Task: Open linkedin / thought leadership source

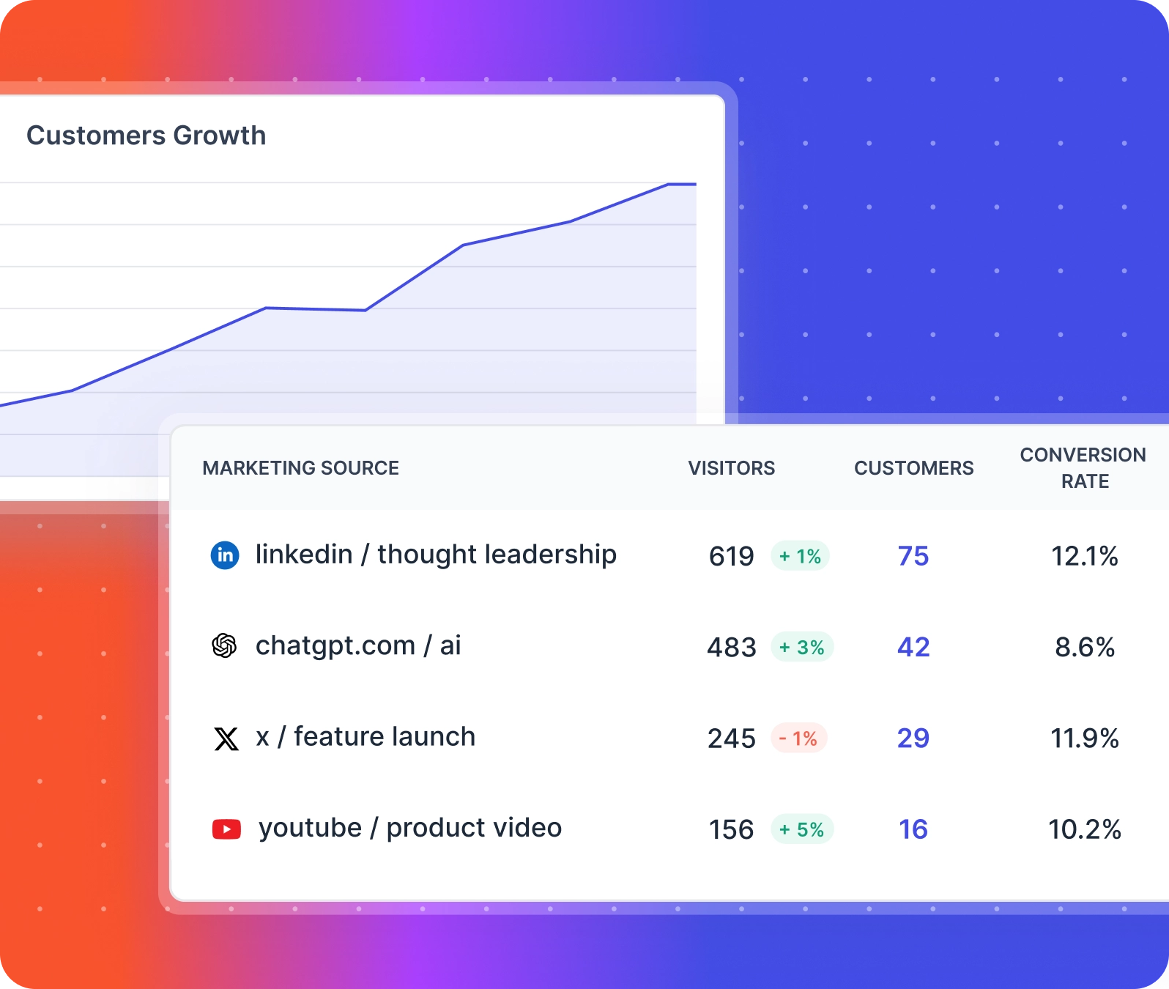Action: [435, 555]
